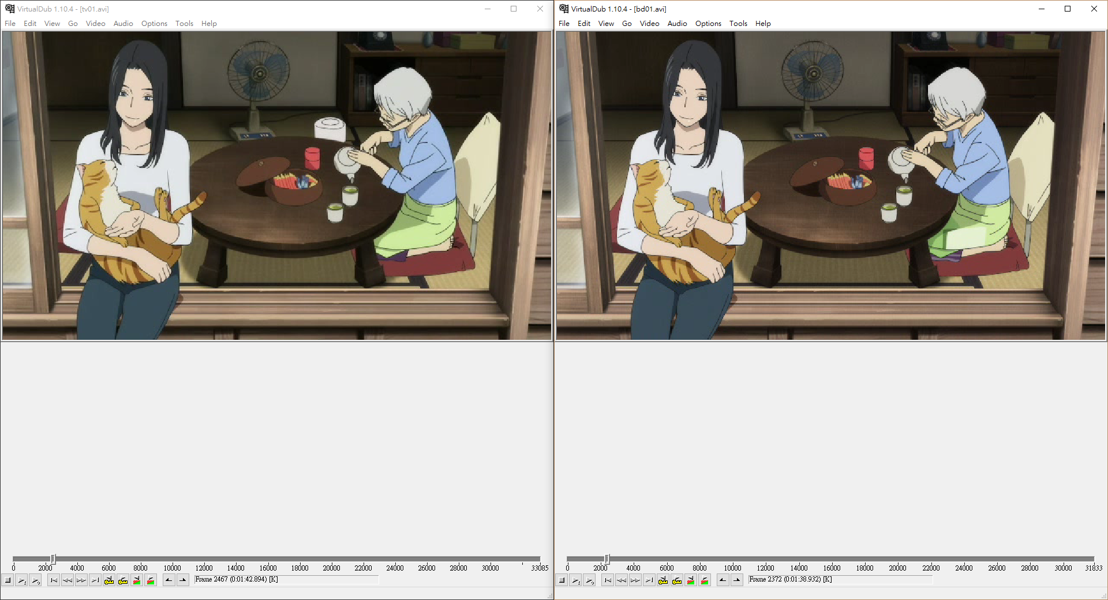
Task: Click the Frame 2467 status field
Action: click(286, 580)
